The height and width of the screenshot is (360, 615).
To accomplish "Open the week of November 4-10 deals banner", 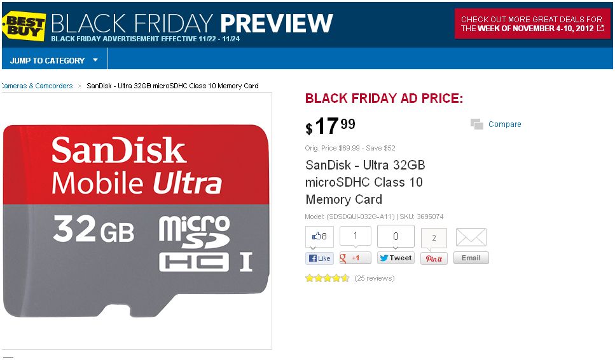I will 532,24.
